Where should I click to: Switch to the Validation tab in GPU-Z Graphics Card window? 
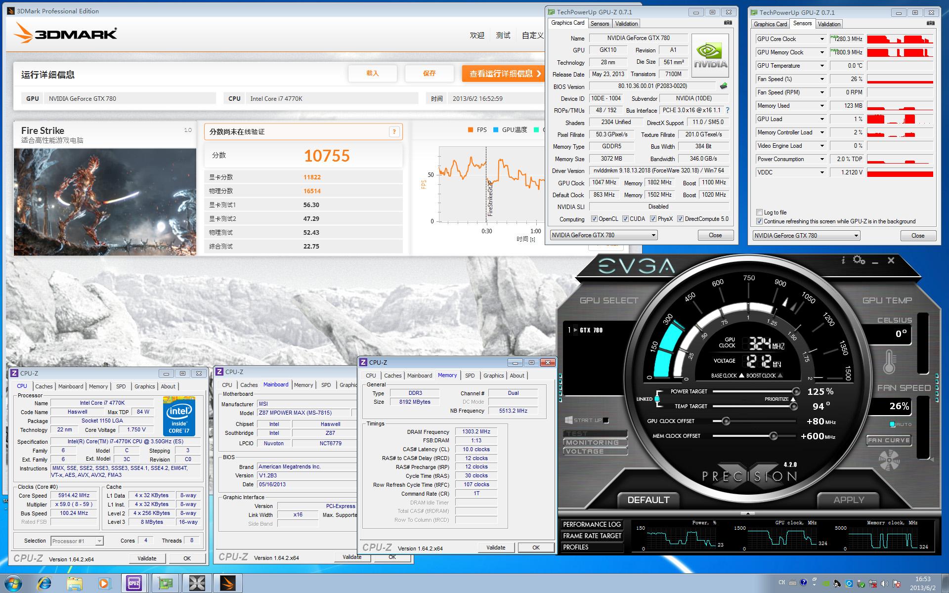(626, 24)
